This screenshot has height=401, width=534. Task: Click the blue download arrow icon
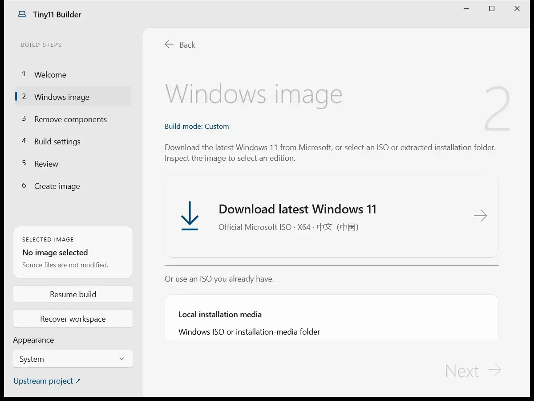(x=190, y=216)
